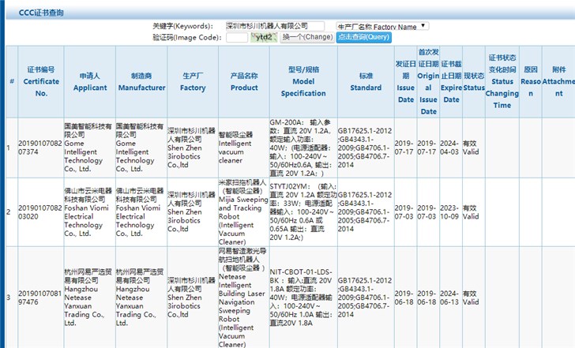Click the Keywords input field
575x348 pixels.
(x=275, y=26)
